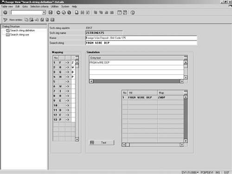Click the Hit column header
Screen dimensions: 232x174
click(142, 93)
